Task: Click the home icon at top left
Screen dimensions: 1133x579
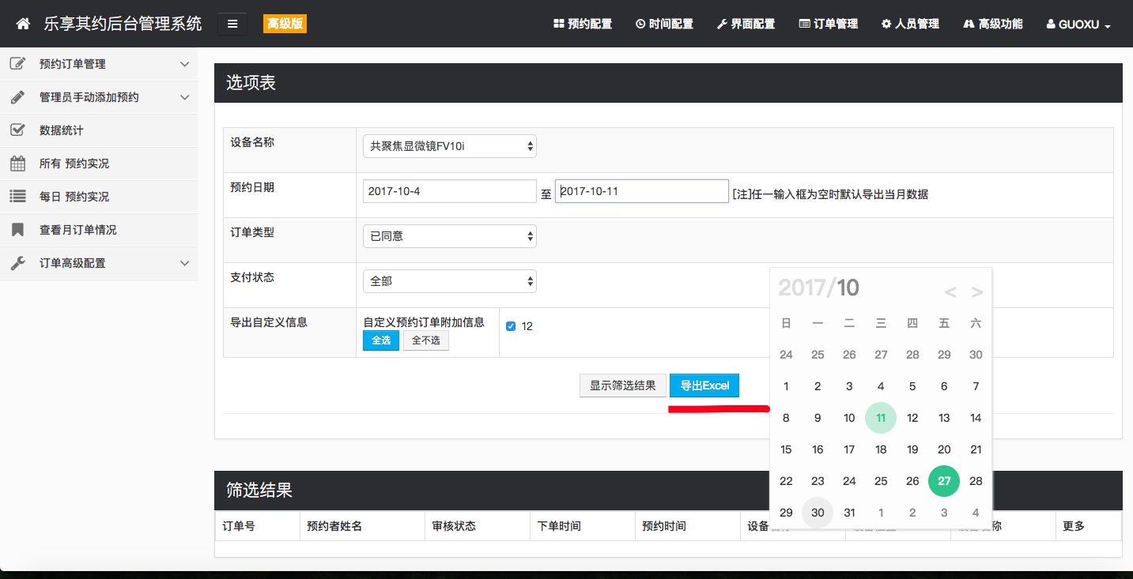Action: (x=22, y=24)
